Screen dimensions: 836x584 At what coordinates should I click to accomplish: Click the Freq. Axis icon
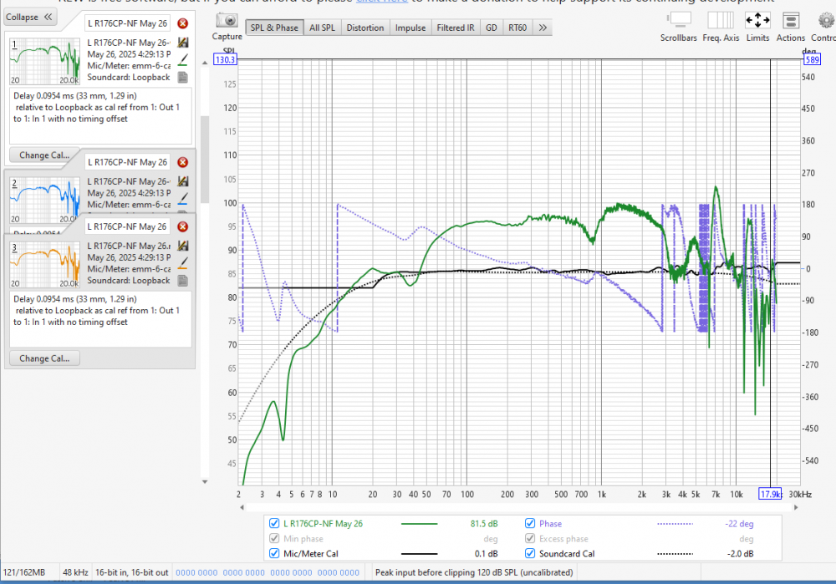tap(720, 21)
